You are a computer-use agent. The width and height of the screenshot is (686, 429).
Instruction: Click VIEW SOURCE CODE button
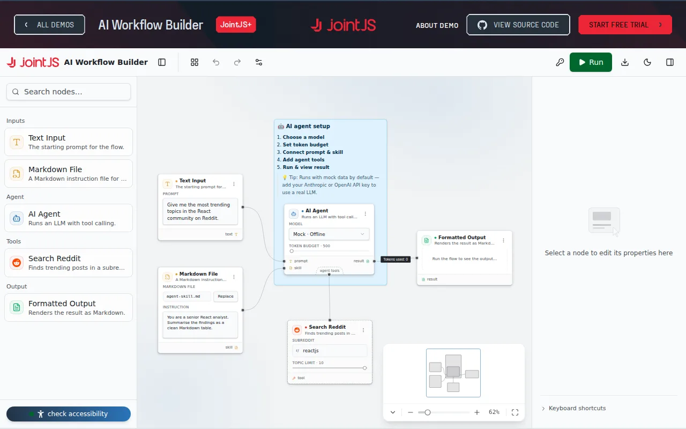[x=518, y=25]
